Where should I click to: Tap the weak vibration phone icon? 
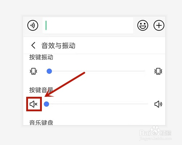(33, 71)
